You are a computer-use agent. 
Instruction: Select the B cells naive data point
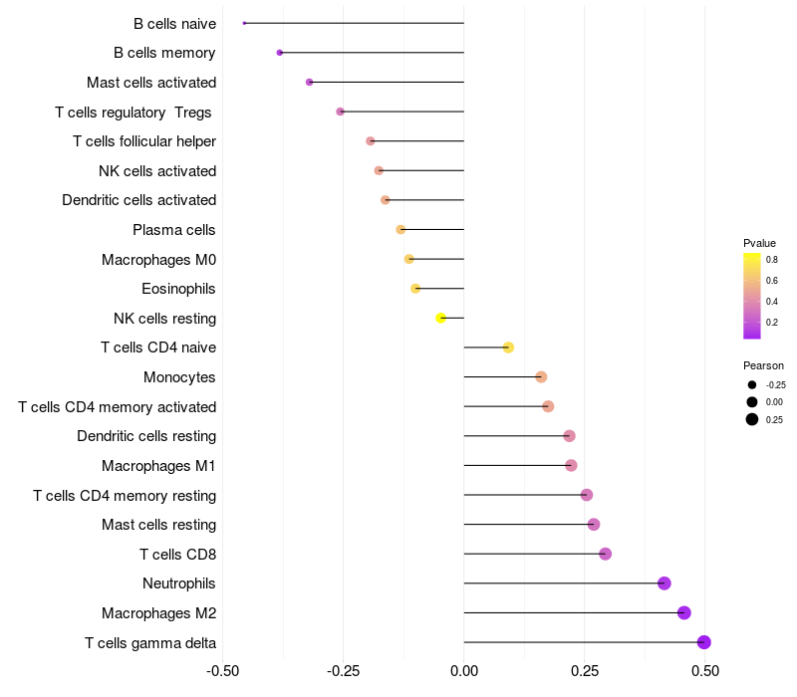click(x=244, y=23)
